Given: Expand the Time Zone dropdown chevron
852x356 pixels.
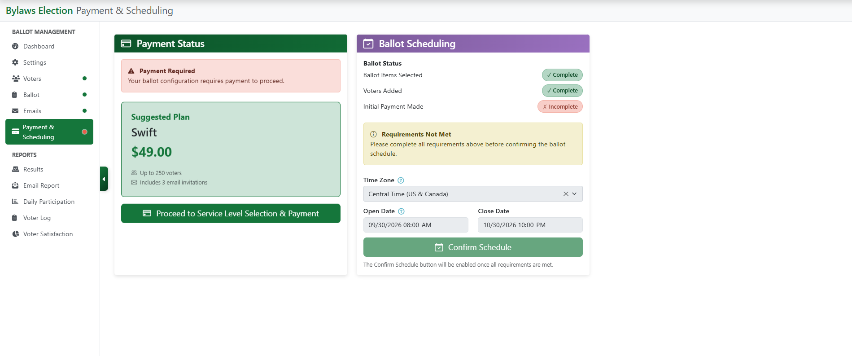Looking at the screenshot, I should pos(574,194).
